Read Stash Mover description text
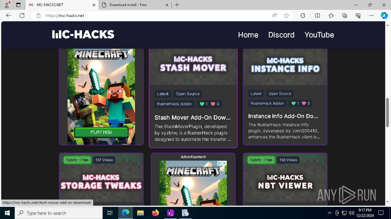This screenshot has width=391, height=219. tap(192, 133)
